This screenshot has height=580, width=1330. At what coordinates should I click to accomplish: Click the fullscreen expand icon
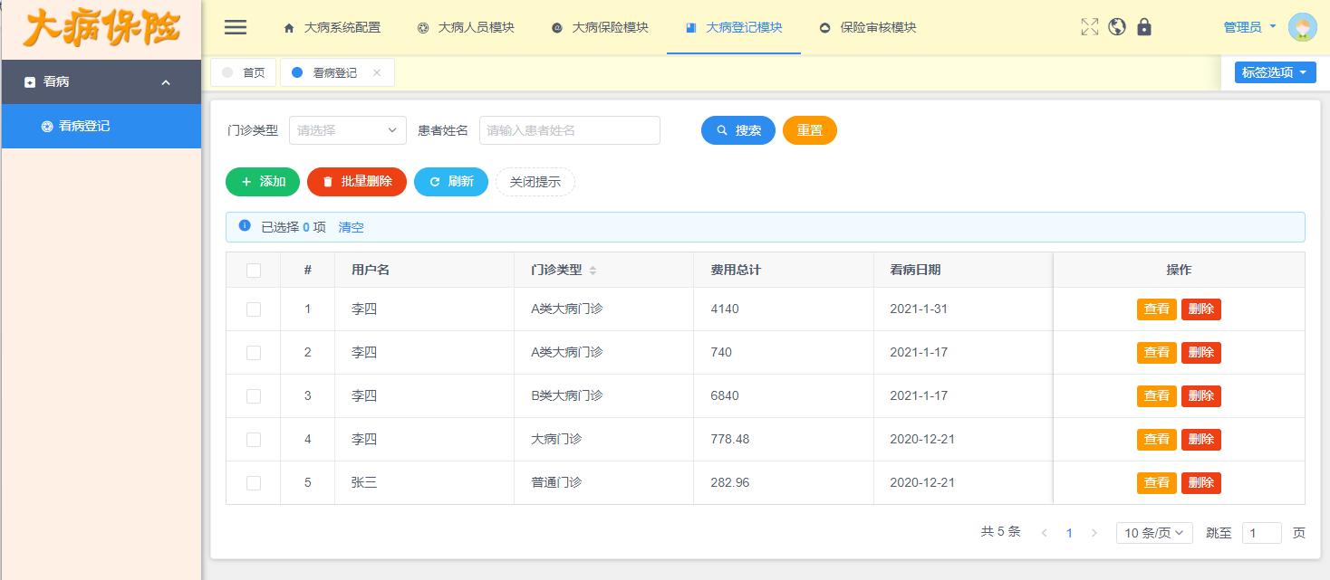(1089, 27)
